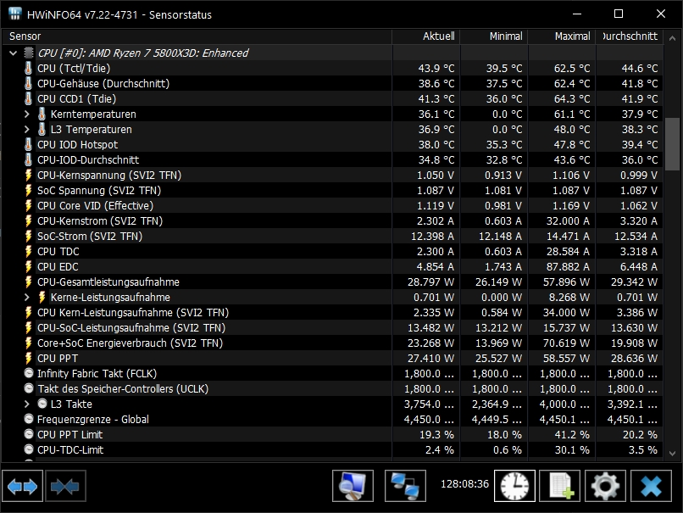Click the Durchschnitt column header

630,36
